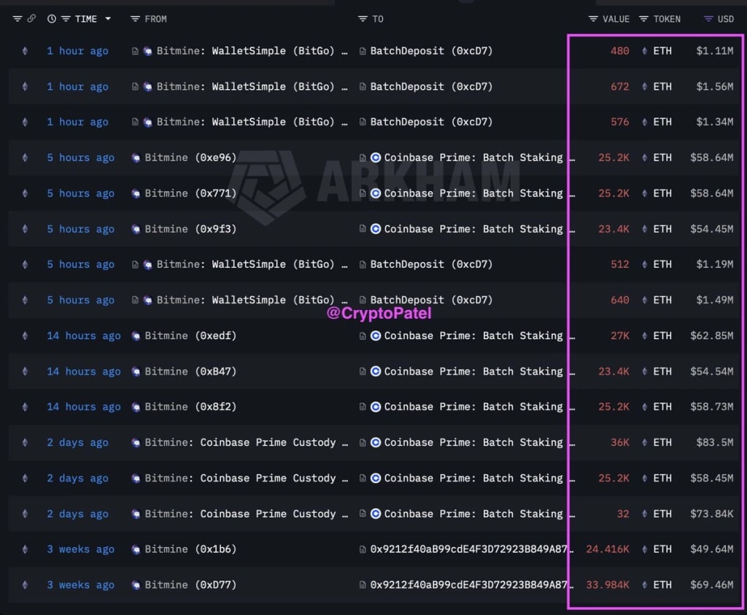The height and width of the screenshot is (615, 747).
Task: Click Ethereum chain icon on the 33.984K ETH row
Action: coord(25,585)
